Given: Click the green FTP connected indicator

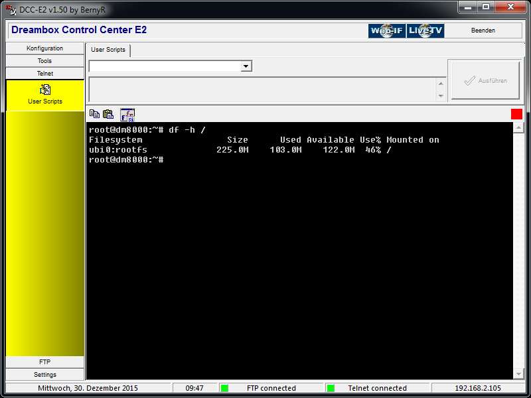Looking at the screenshot, I should pos(224,388).
